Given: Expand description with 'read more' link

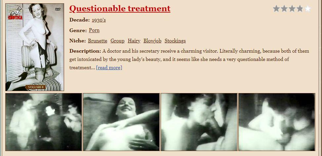Looking at the screenshot, I should [109, 68].
